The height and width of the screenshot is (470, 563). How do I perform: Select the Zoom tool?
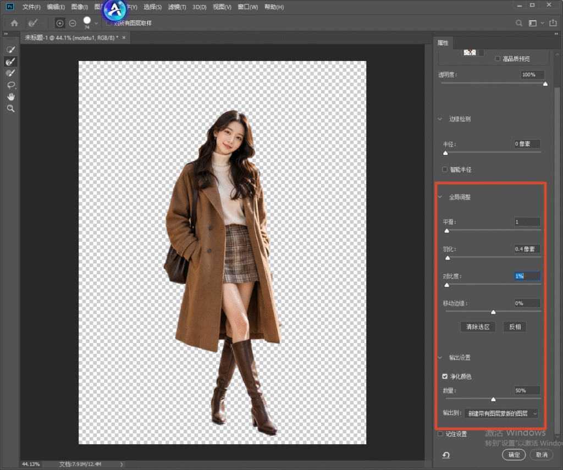[x=11, y=108]
